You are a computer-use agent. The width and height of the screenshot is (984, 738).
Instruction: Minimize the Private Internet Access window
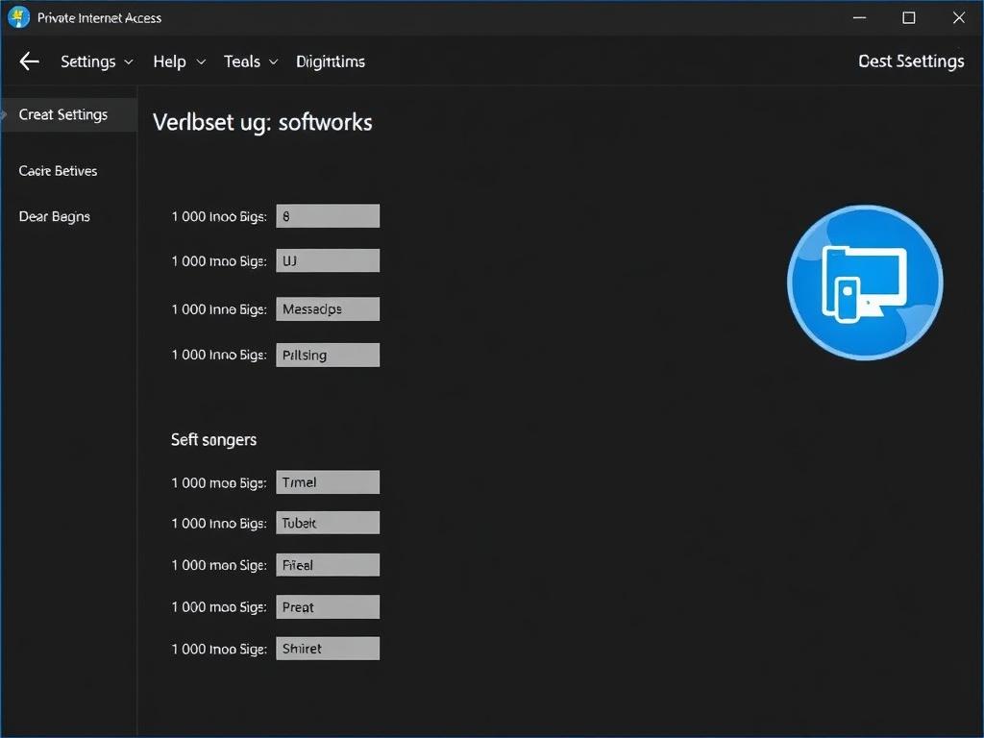click(860, 17)
